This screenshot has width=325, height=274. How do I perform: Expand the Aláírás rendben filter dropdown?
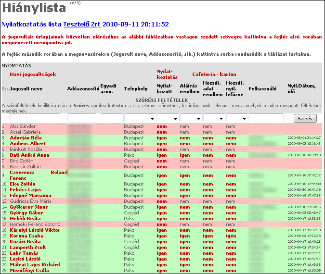(x=191, y=118)
